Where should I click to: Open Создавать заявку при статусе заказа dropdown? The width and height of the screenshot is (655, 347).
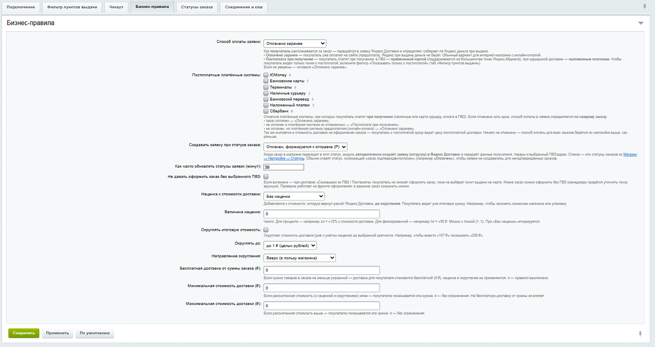pyautogui.click(x=305, y=146)
